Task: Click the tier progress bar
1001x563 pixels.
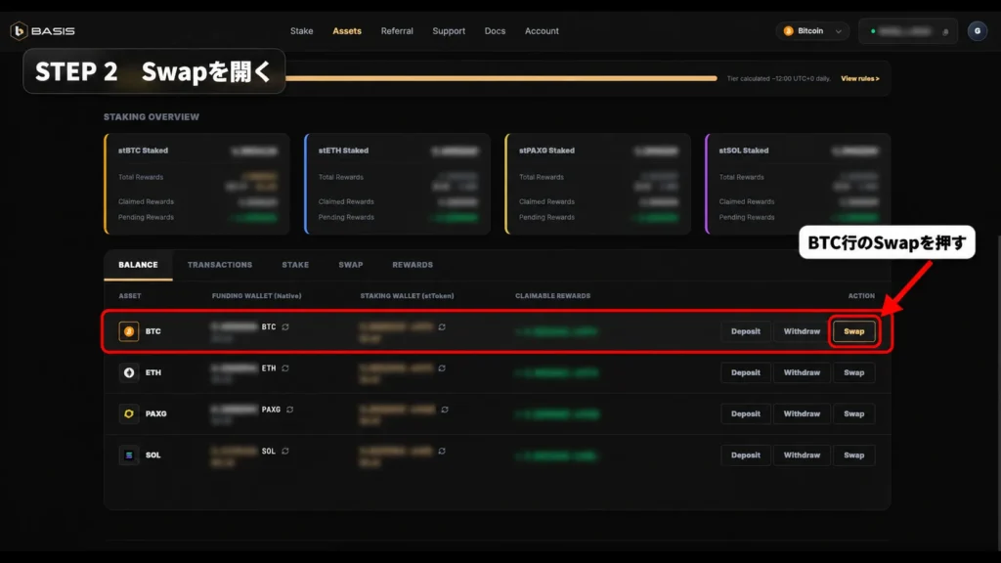Action: tap(501, 78)
